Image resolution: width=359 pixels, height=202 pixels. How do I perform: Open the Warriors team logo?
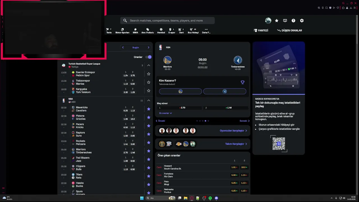point(167,60)
